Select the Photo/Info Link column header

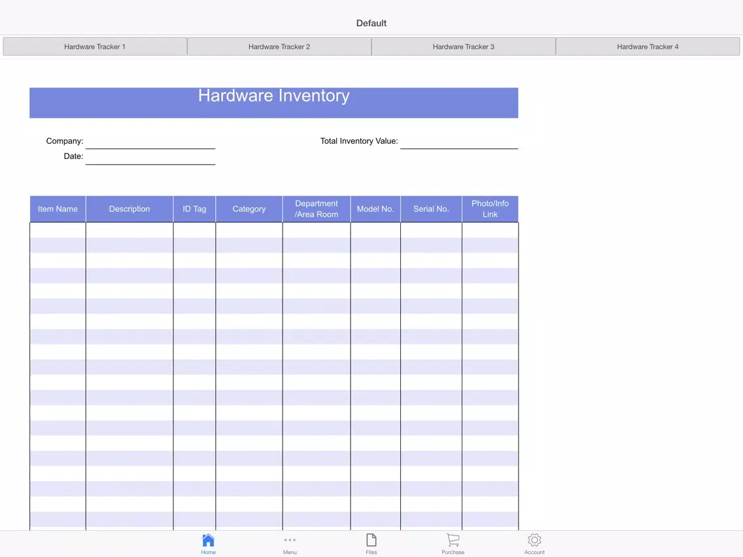490,209
